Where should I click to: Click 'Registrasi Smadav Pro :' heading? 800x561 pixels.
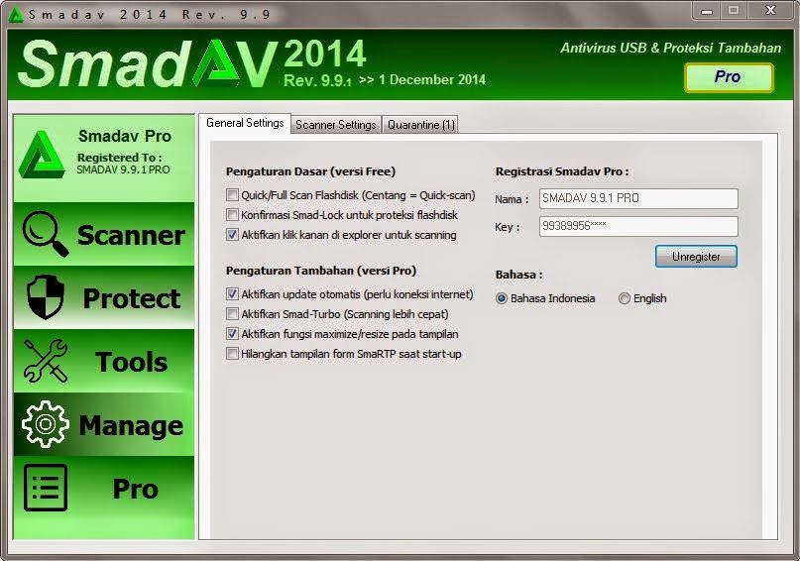click(562, 171)
